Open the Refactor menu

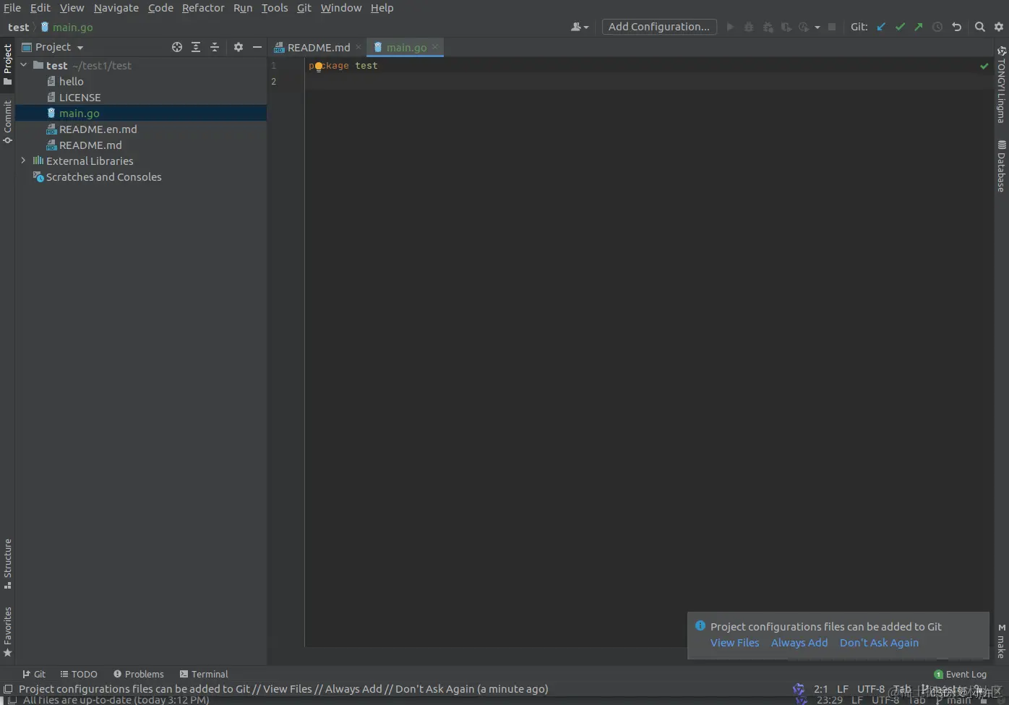coord(203,8)
